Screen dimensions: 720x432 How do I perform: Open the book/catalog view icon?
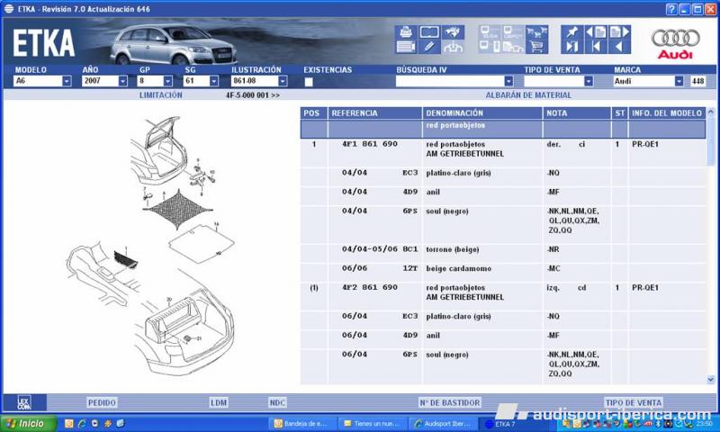point(429,32)
